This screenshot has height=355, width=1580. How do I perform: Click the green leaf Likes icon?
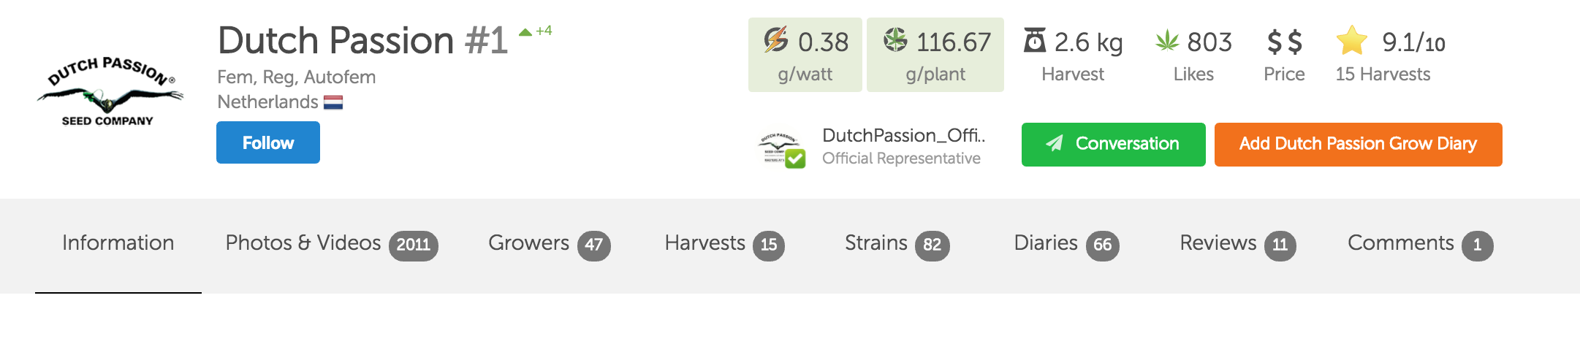pos(1167,41)
